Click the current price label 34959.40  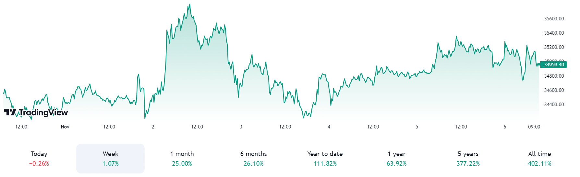pyautogui.click(x=554, y=65)
